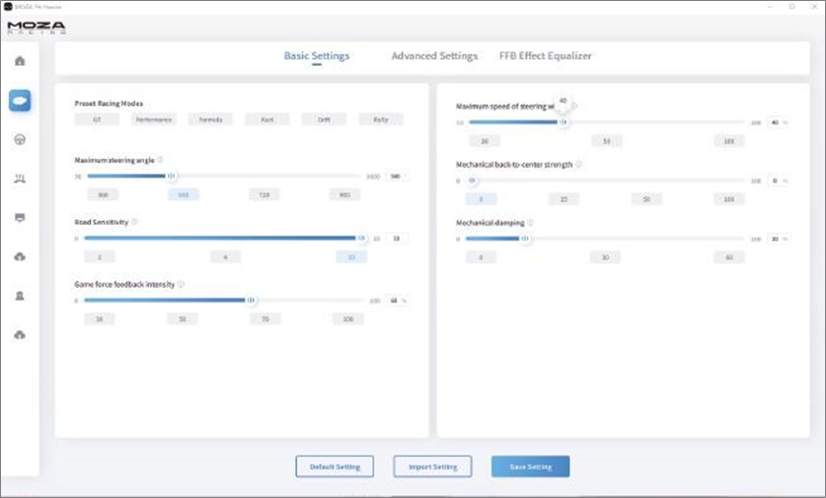
Task: Open the pedals settings icon
Action: [20, 178]
